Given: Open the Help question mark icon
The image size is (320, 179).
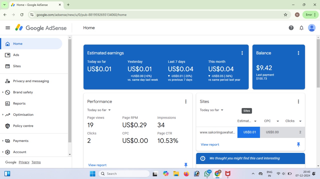Looking at the screenshot, I should [x=291, y=28].
